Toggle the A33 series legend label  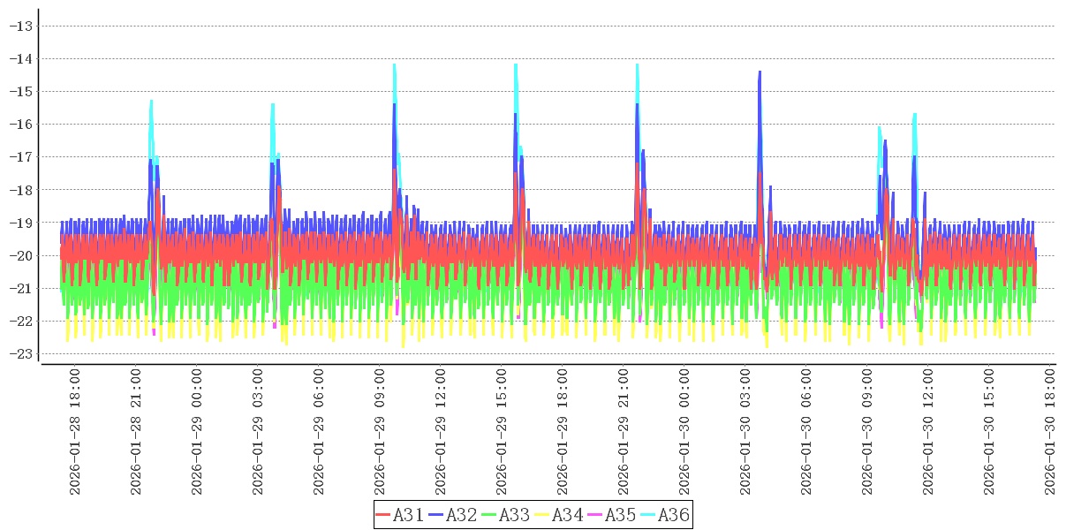pyautogui.click(x=514, y=515)
